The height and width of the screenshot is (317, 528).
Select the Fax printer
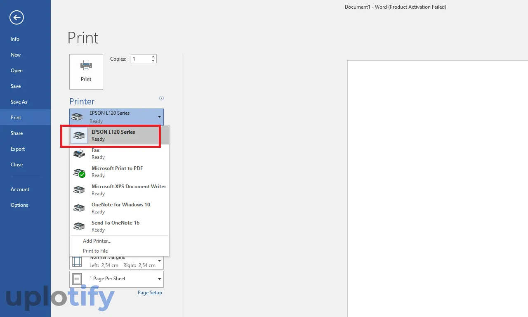pos(119,154)
